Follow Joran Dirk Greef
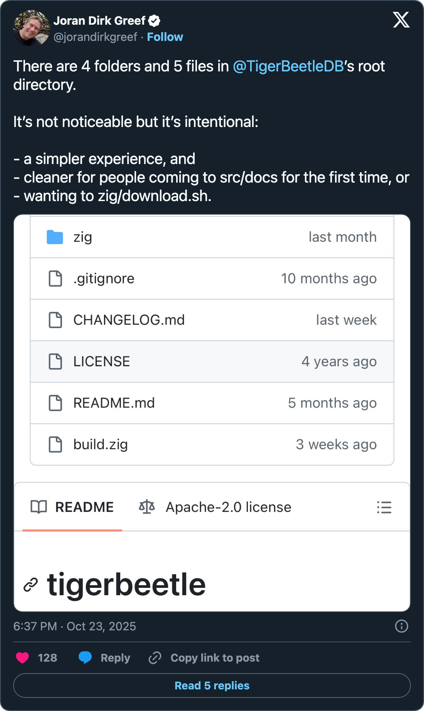 point(165,37)
